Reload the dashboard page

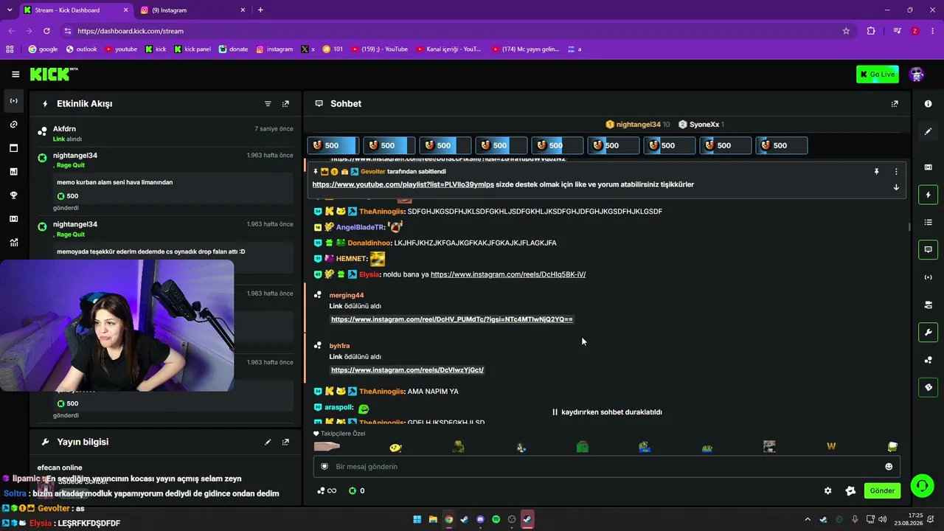[x=46, y=31]
